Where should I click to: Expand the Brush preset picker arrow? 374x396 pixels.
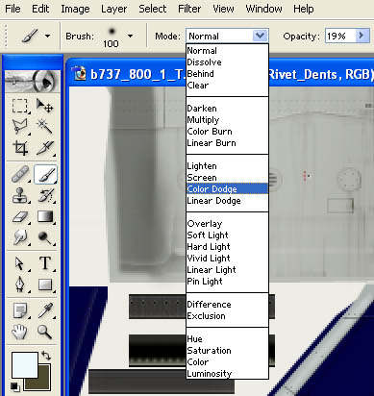click(130, 36)
